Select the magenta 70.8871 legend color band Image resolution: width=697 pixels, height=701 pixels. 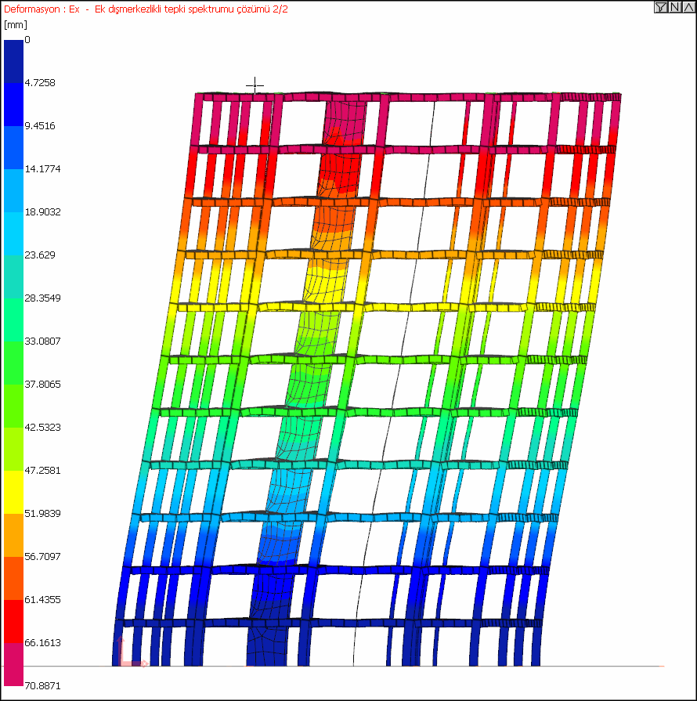point(13,664)
